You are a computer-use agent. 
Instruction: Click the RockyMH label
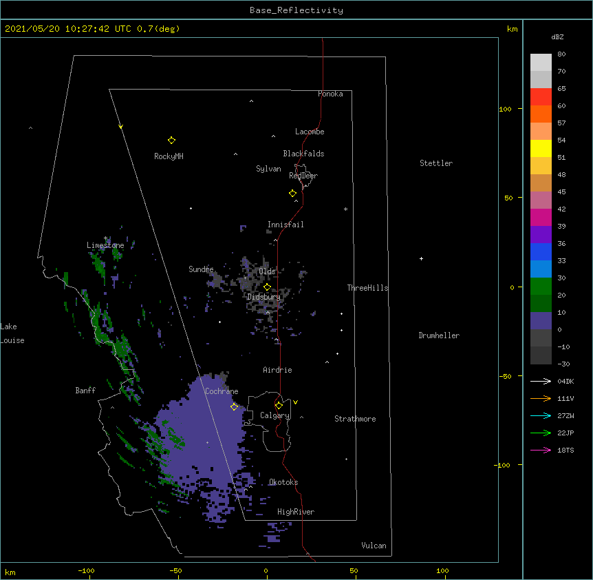click(x=169, y=156)
